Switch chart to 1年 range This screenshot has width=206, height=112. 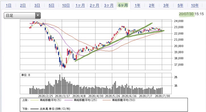[x=137, y=5]
